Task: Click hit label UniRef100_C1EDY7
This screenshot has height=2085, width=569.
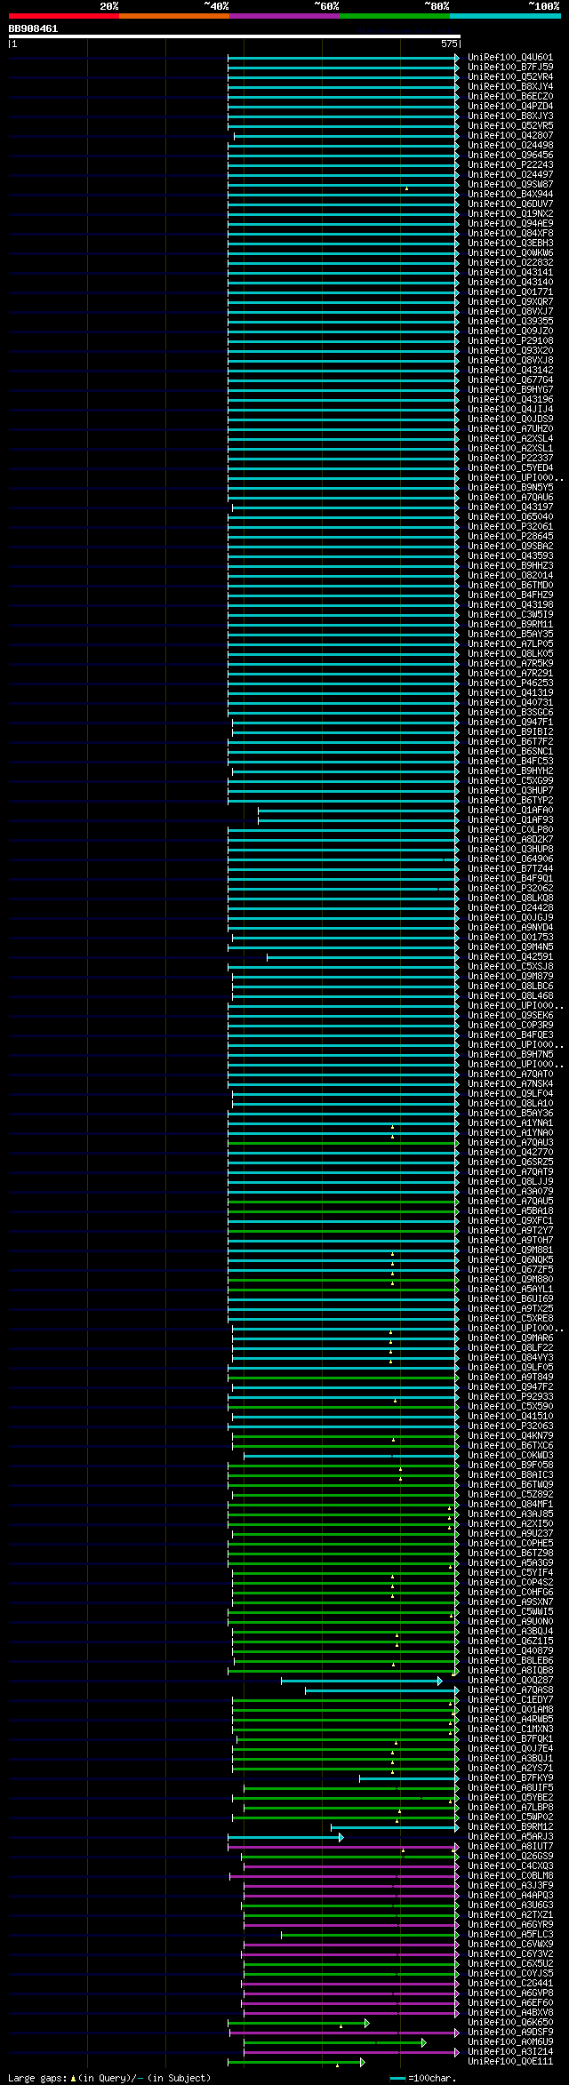Action: pos(510,1700)
